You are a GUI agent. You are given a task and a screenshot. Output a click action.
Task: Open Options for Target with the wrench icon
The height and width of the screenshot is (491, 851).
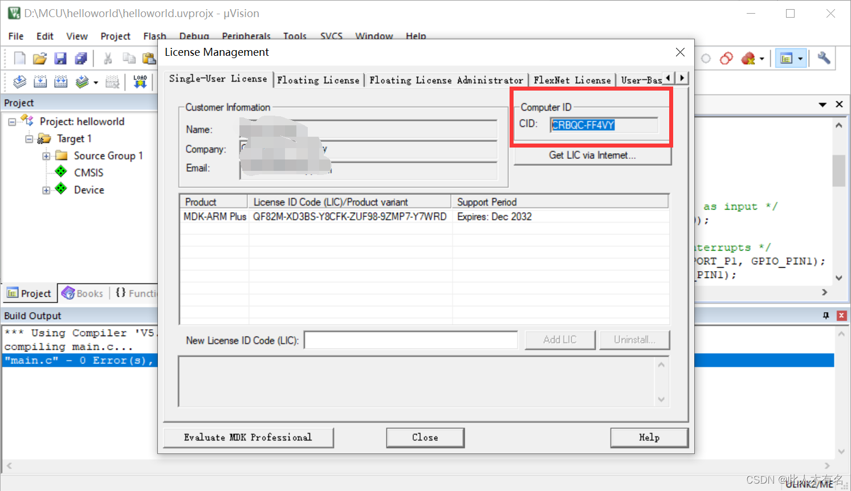(x=823, y=58)
